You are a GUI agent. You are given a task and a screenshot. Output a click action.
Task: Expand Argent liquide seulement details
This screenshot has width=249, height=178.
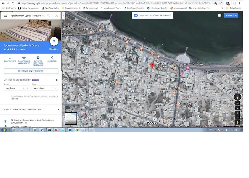[58, 110]
